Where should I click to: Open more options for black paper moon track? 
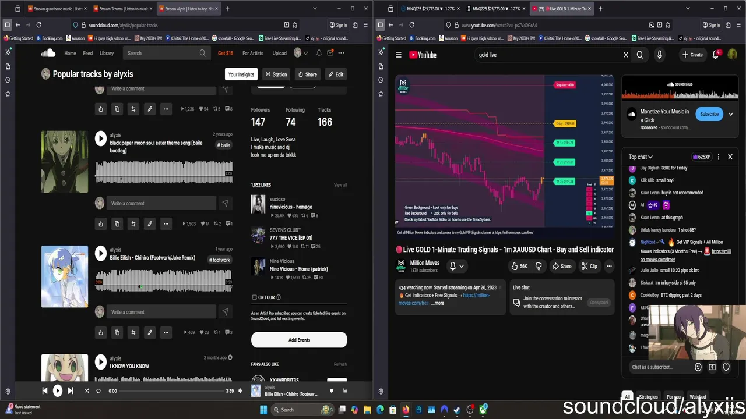click(166, 223)
